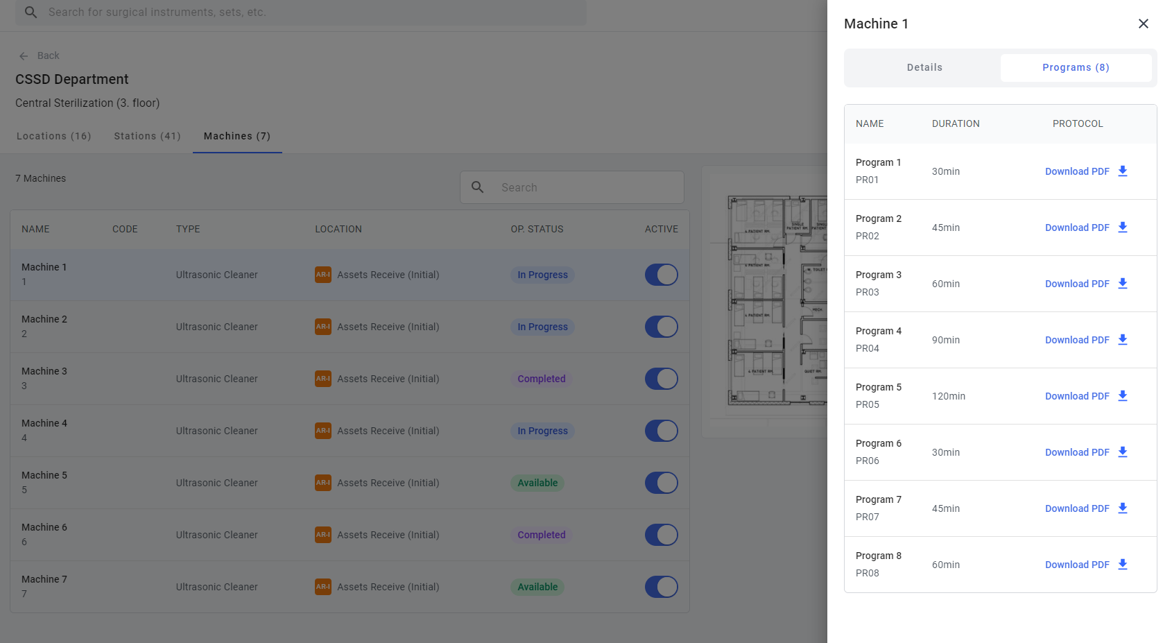
Task: Click Available status of Machine 5
Action: (x=537, y=483)
